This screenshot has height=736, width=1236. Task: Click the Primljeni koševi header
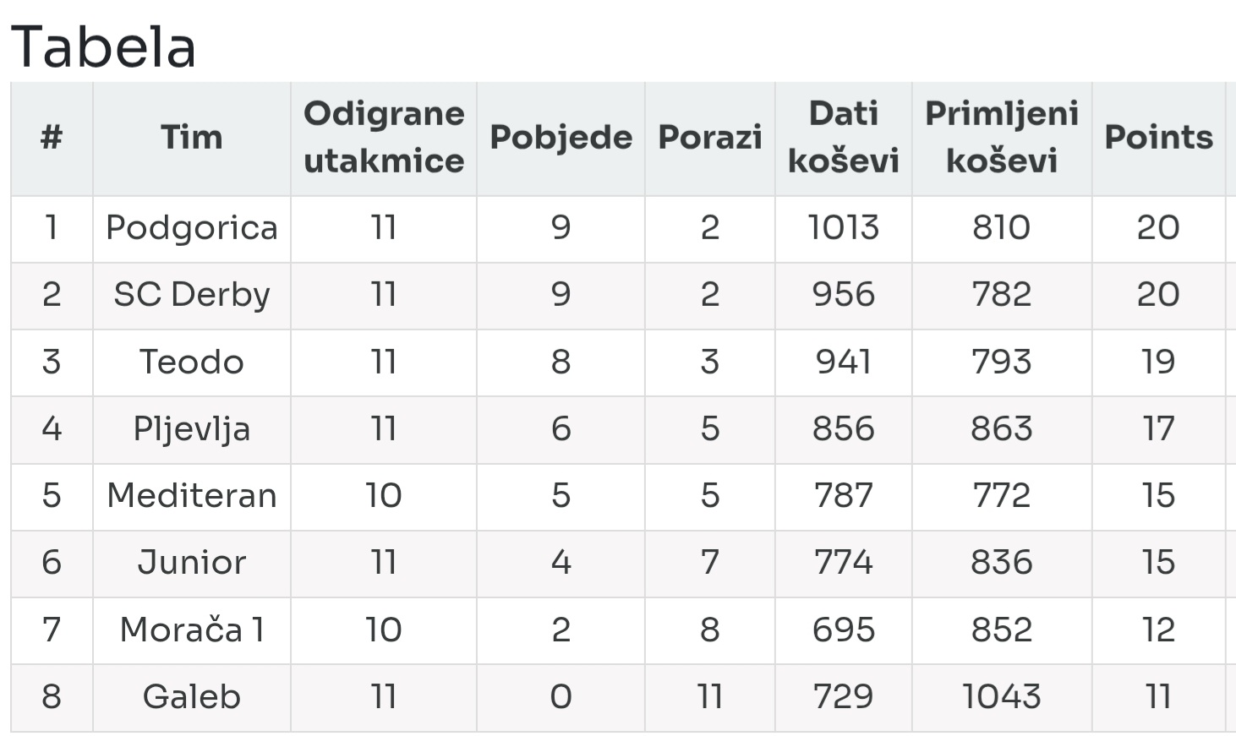pyautogui.click(x=1002, y=137)
